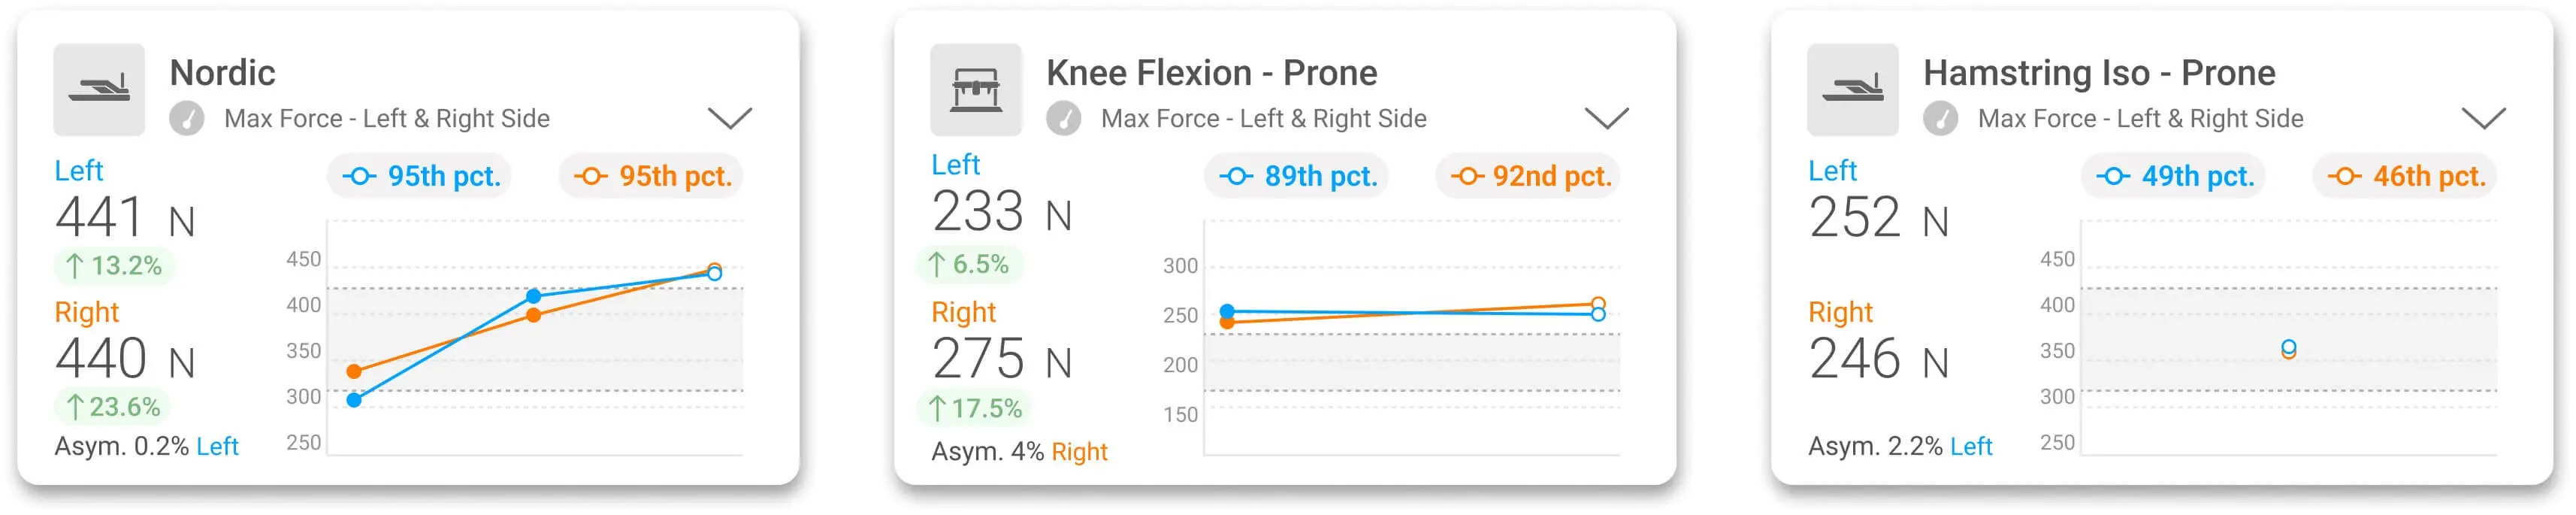Select the Right label on Knee Flexion card
Image resolution: width=2576 pixels, height=515 pixels.
(x=963, y=312)
